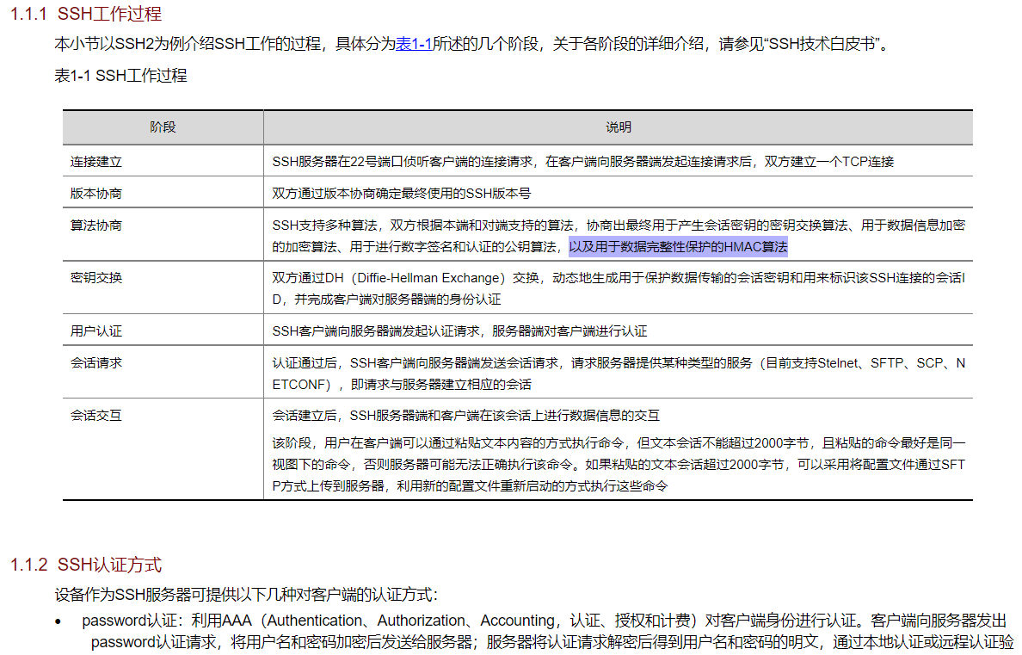
Task: Click the text '双方通过版本协商确定最终使用的SSH版本号'
Action: [402, 194]
